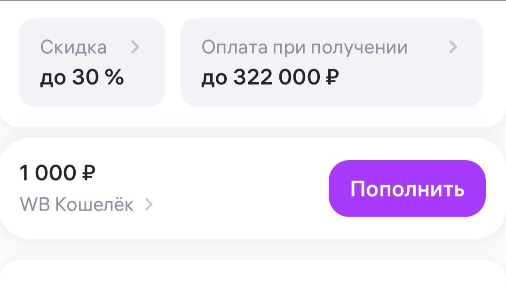Expand the Оплата при получении chevron
Image resolution: width=506 pixels, height=289 pixels.
coord(452,47)
